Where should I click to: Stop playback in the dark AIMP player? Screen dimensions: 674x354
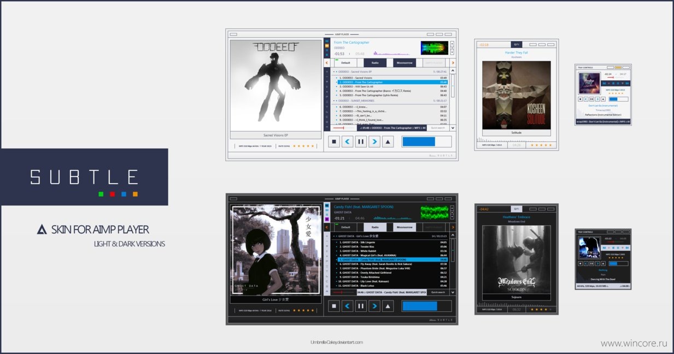point(334,306)
